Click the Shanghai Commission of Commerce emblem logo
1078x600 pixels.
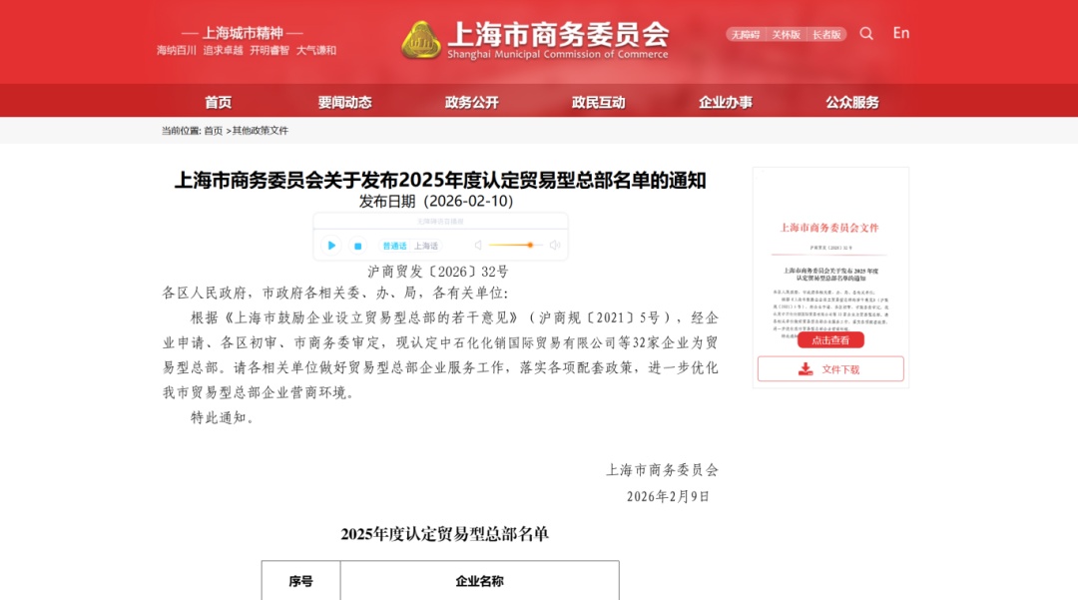pos(421,40)
